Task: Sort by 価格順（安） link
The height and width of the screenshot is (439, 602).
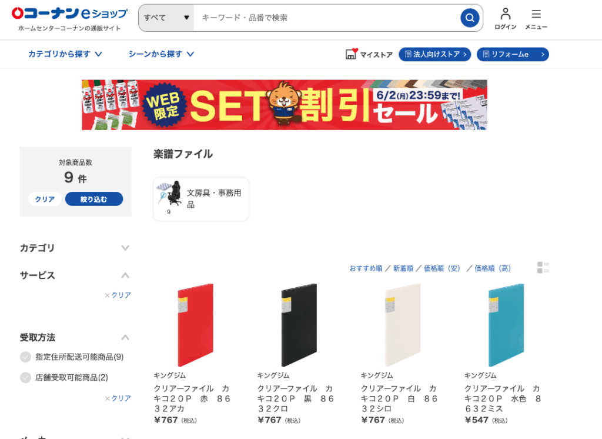Action: pyautogui.click(x=442, y=268)
